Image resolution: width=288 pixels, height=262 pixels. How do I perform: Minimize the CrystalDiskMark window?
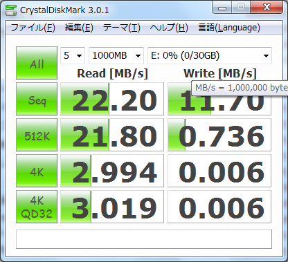(x=222, y=8)
